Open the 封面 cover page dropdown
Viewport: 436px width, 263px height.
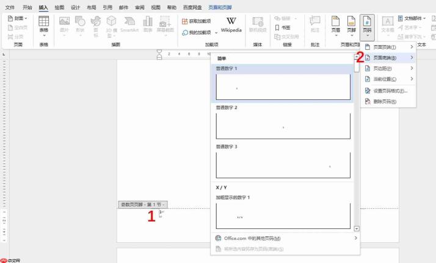coord(18,18)
